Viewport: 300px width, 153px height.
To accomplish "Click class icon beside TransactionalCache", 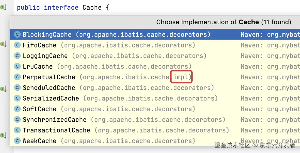I will click(x=17, y=130).
